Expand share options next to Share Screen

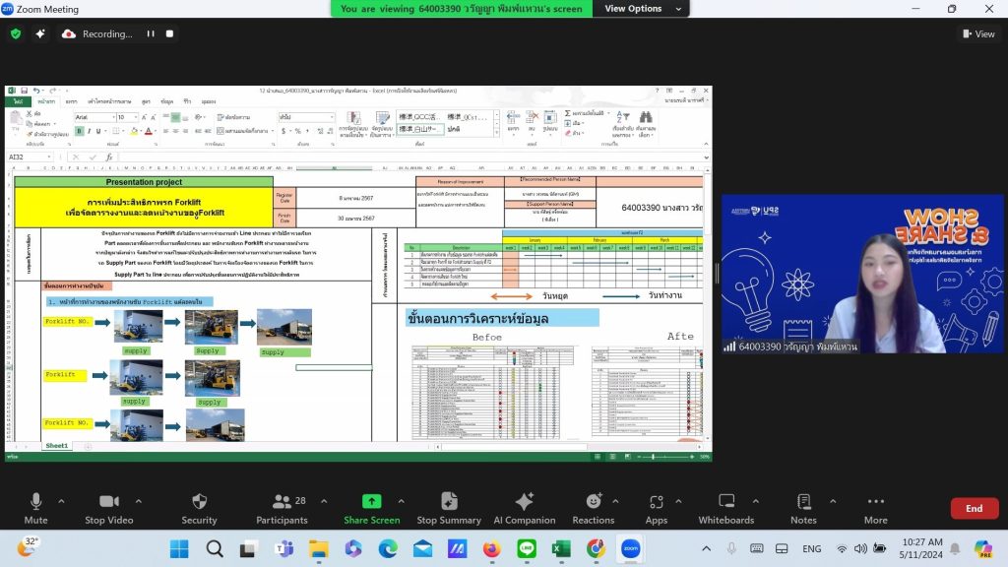click(x=402, y=501)
